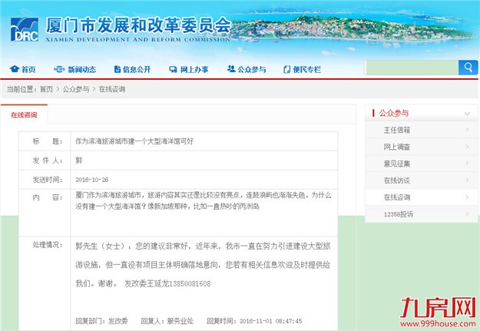Click the send date 2016-10-26
The height and width of the screenshot is (331, 480).
92,180
